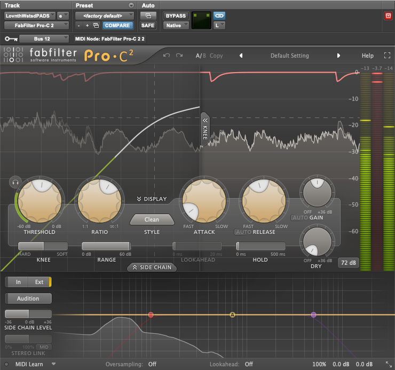Click the green plugin meter thumbnail

click(x=201, y=20)
